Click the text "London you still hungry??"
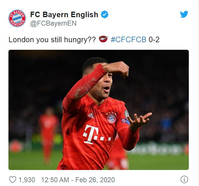This screenshot has height=186, width=199. coord(52,40)
